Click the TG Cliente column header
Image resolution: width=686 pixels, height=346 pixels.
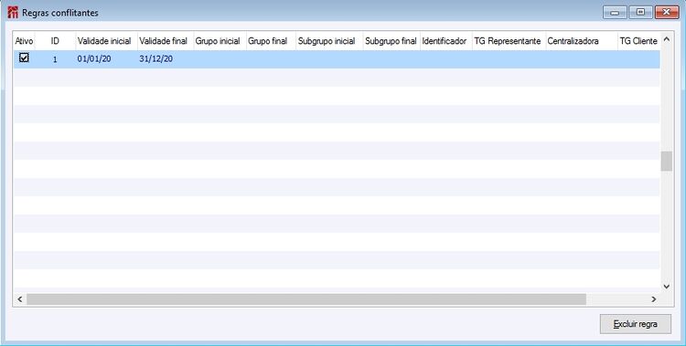point(638,41)
